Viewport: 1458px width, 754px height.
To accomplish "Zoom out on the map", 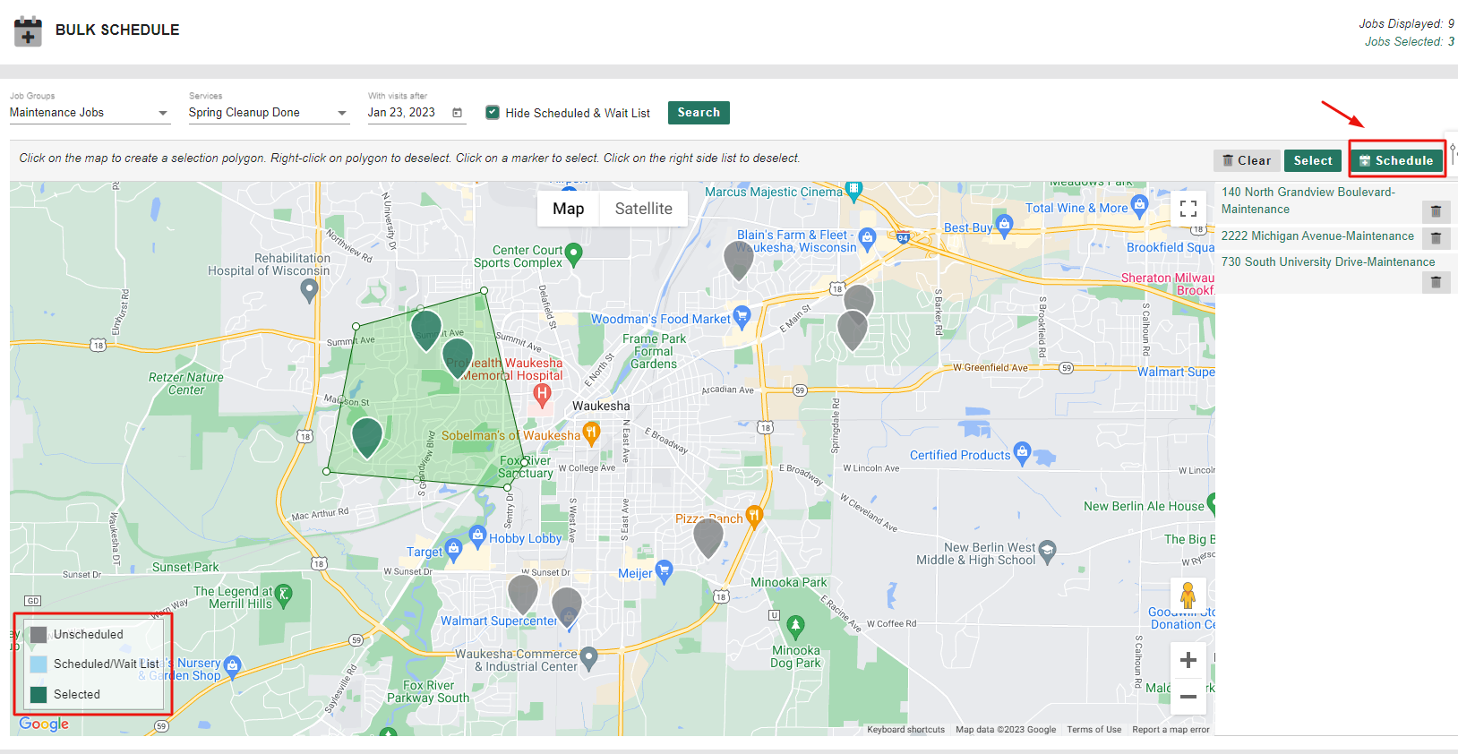I will tap(1188, 696).
